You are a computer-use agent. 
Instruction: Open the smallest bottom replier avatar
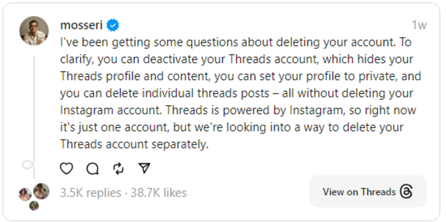click(34, 206)
